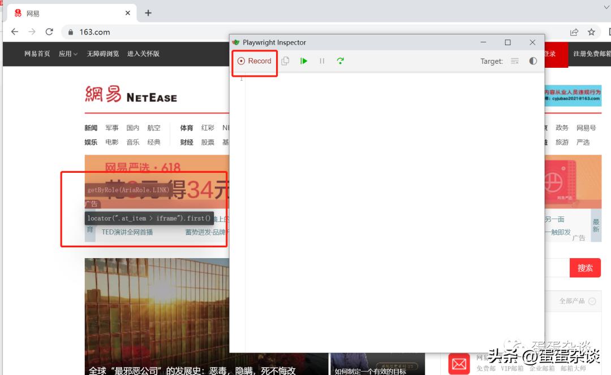This screenshot has width=611, height=375.
Task: Open TED演讲全网首播 link
Action: point(127,232)
